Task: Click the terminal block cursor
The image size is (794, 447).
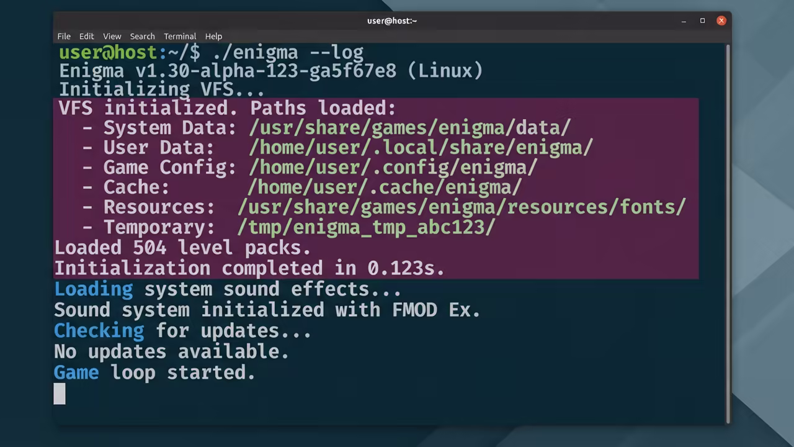Action: [x=60, y=394]
